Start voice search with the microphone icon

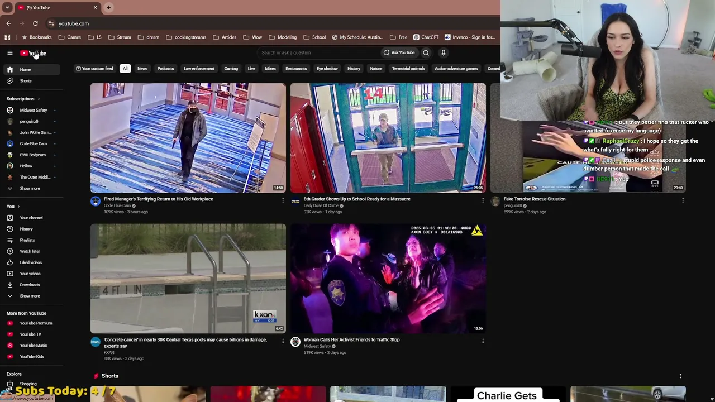pos(444,53)
